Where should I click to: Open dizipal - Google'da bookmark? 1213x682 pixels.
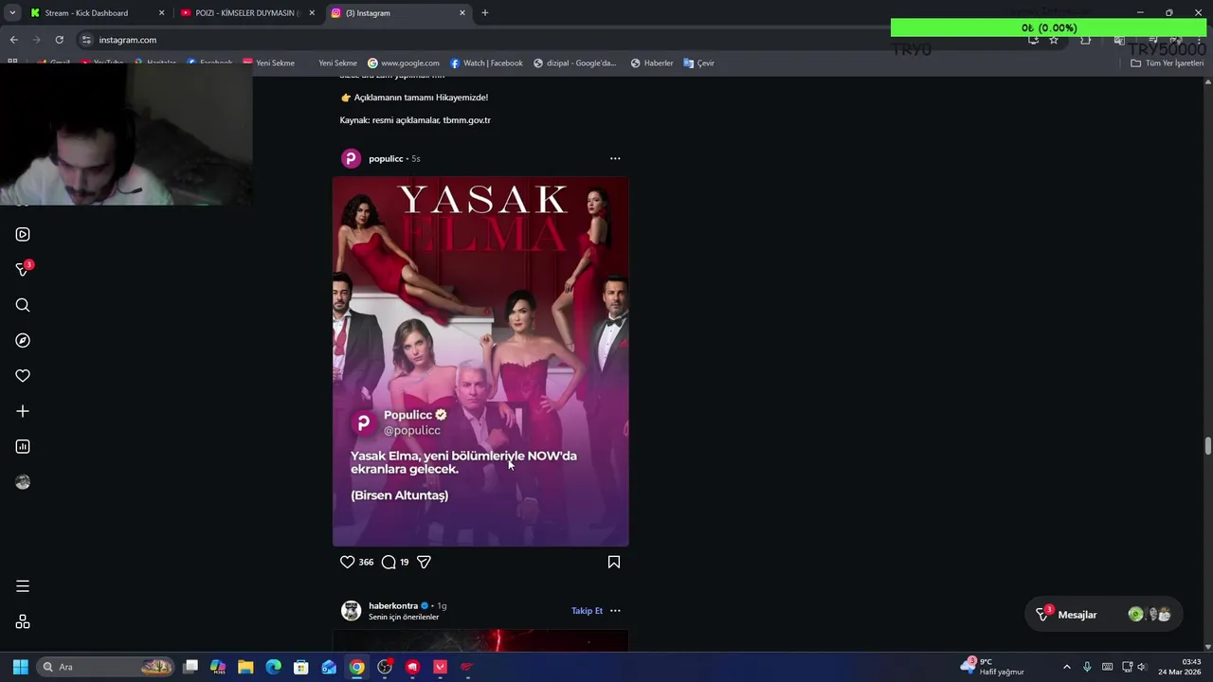(574, 63)
